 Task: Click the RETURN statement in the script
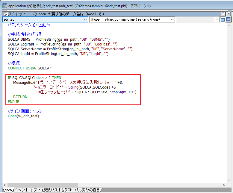tap(20, 97)
